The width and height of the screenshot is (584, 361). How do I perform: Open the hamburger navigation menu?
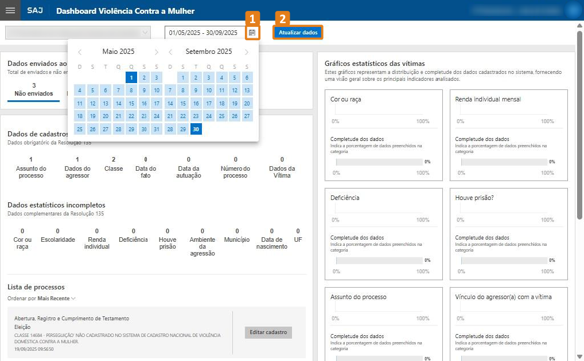click(10, 10)
